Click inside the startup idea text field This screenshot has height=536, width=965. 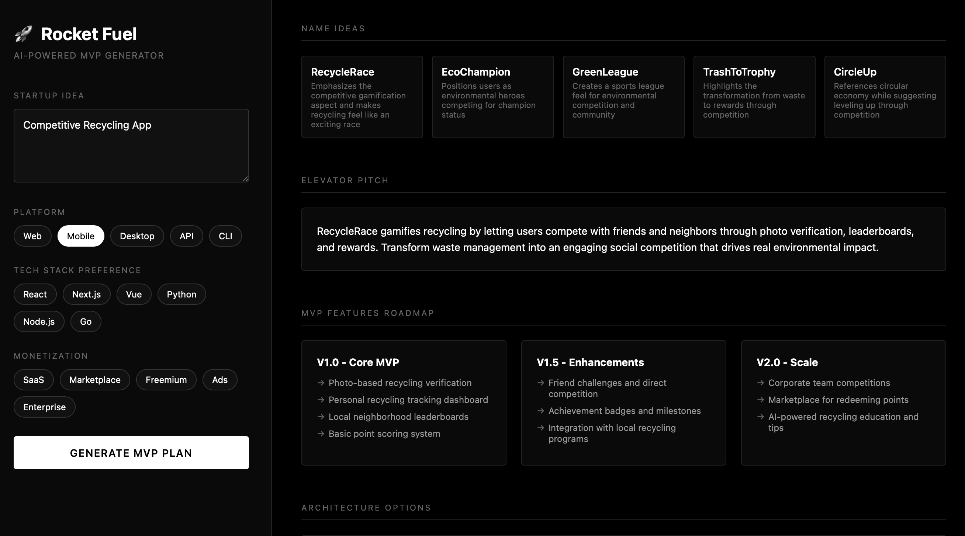[x=131, y=145]
